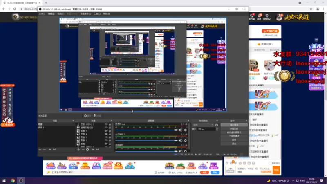Image resolution: width=327 pixels, height=184 pixels.
Task: Move the source up in the Sources list
Action: [x=93, y=150]
